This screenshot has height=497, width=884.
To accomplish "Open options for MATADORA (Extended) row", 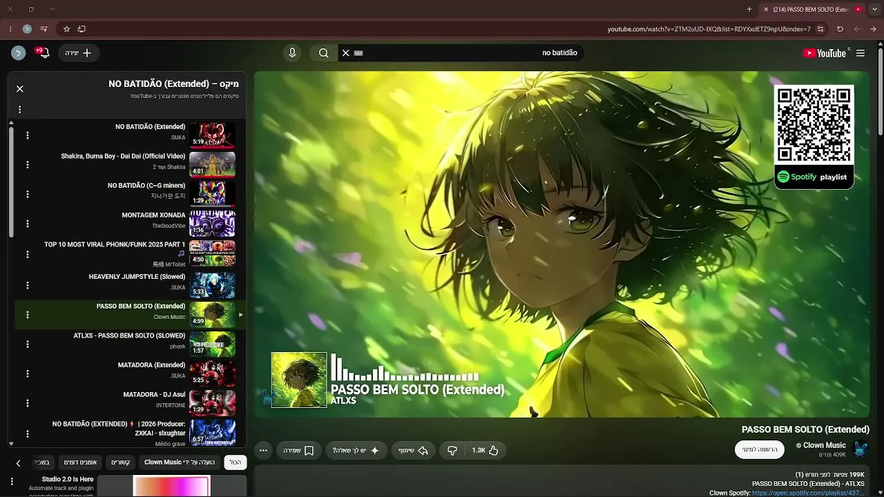I will (x=28, y=373).
